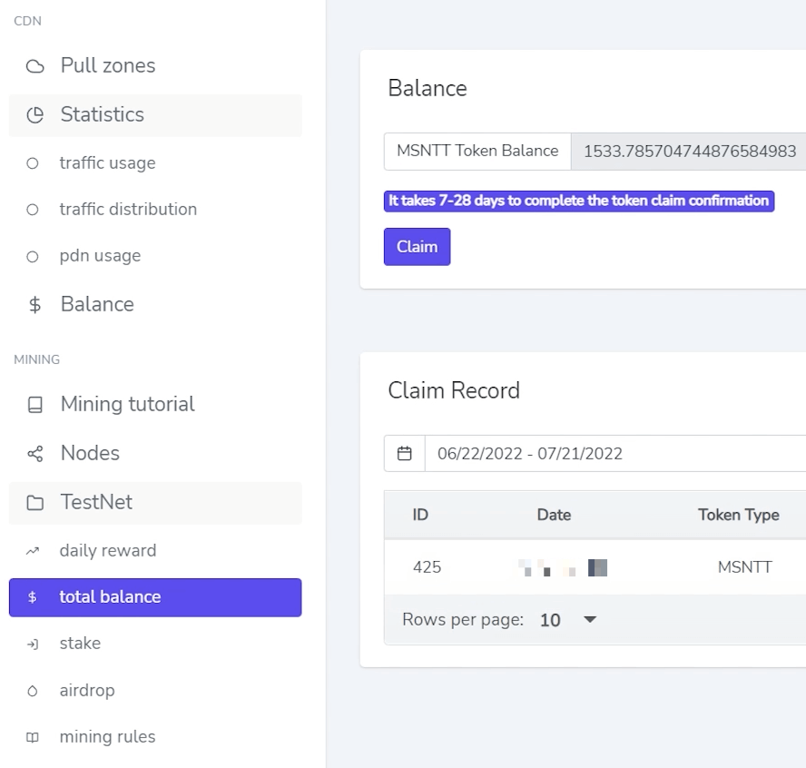Click the purple Claim button
Image resolution: width=806 pixels, height=768 pixels.
pos(417,247)
